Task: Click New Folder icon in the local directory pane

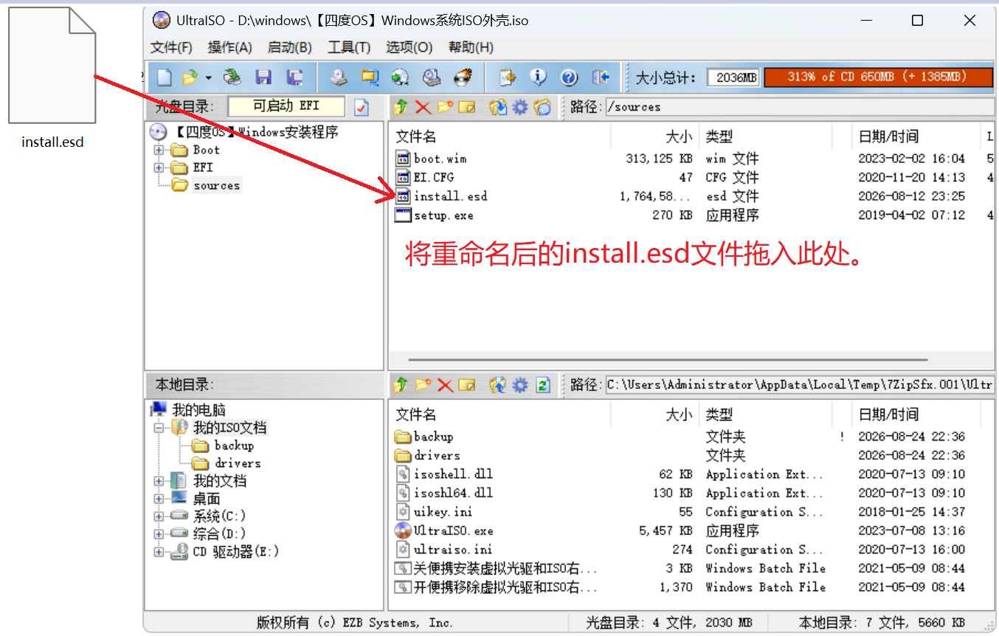Action: [x=423, y=384]
